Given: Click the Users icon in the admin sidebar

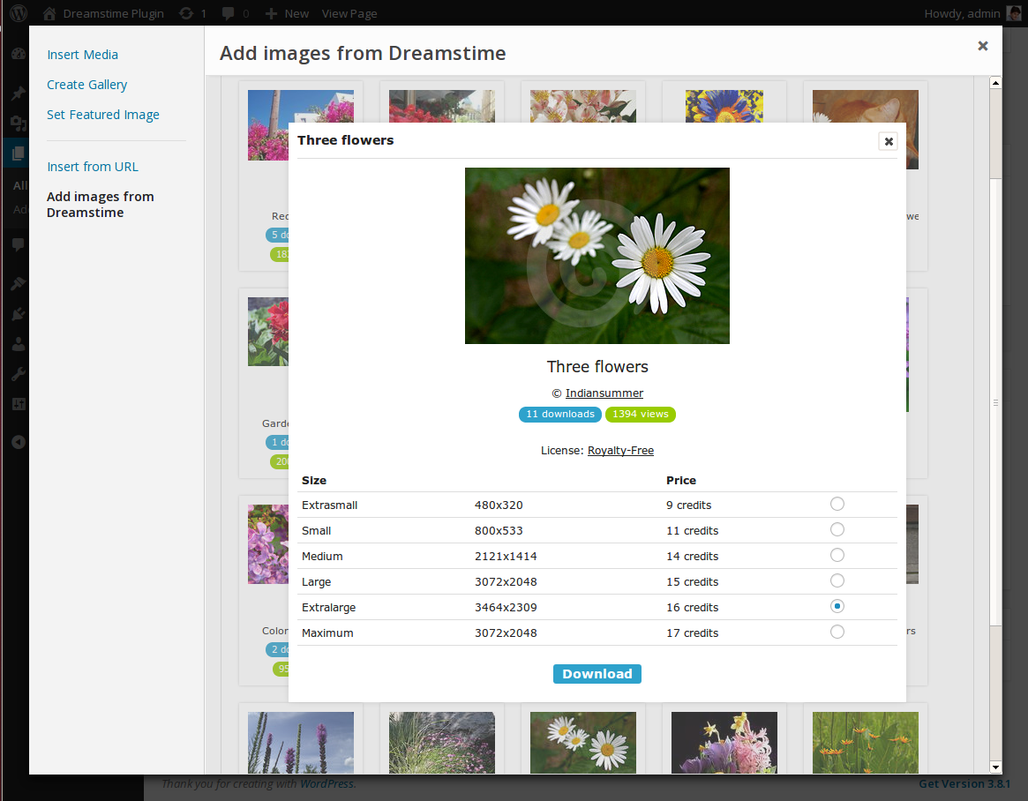Looking at the screenshot, I should tap(18, 344).
